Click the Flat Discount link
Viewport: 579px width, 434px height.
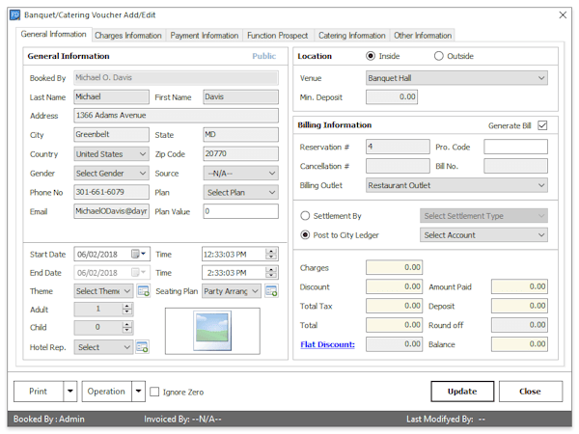(x=327, y=344)
